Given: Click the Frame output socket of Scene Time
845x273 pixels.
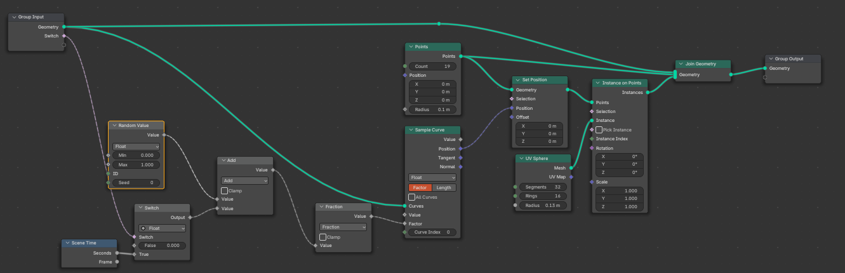Looking at the screenshot, I should [117, 262].
